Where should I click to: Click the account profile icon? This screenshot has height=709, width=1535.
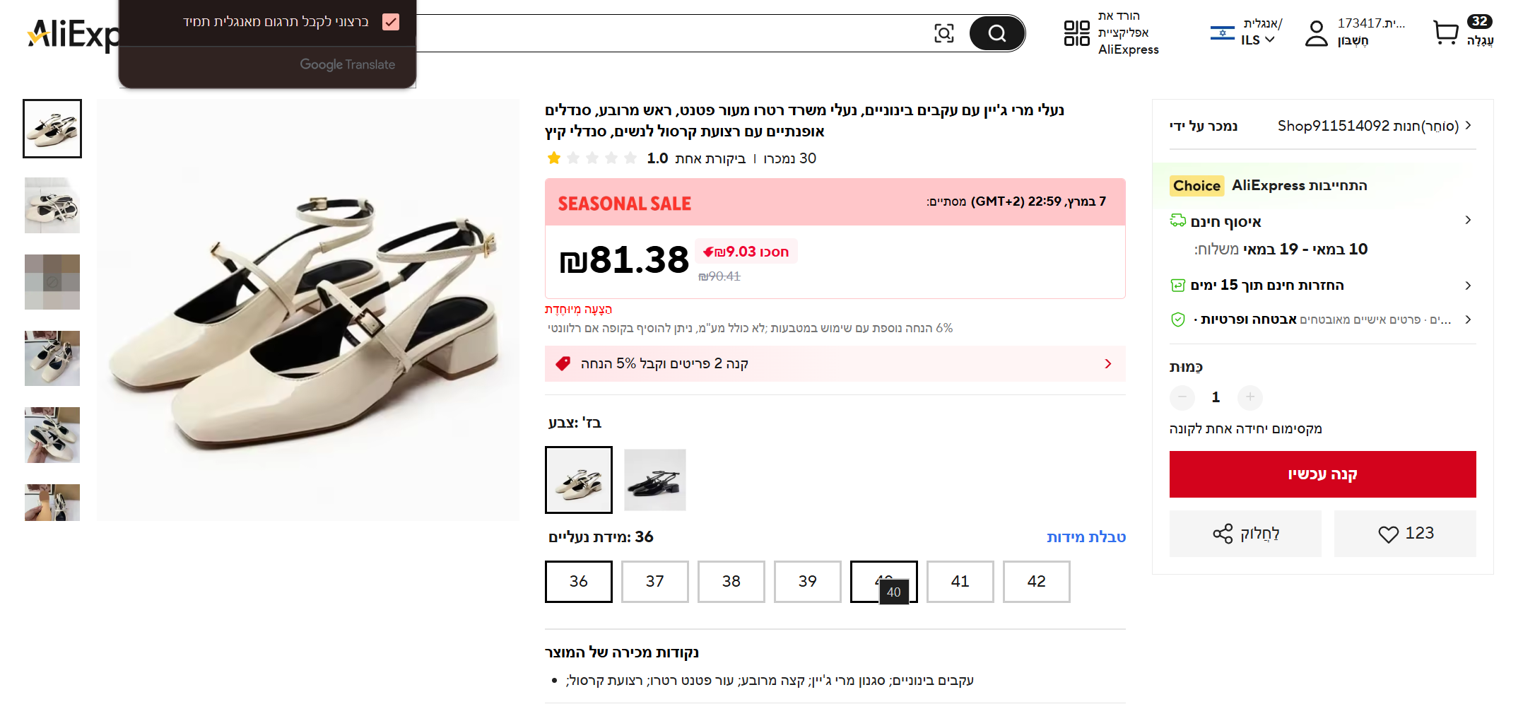click(1316, 33)
